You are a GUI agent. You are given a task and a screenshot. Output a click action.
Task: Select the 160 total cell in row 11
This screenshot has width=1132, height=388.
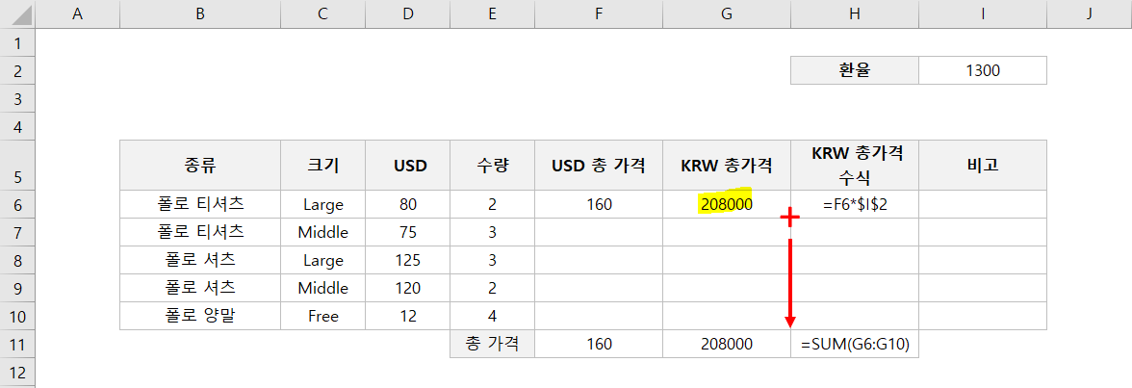coord(599,344)
